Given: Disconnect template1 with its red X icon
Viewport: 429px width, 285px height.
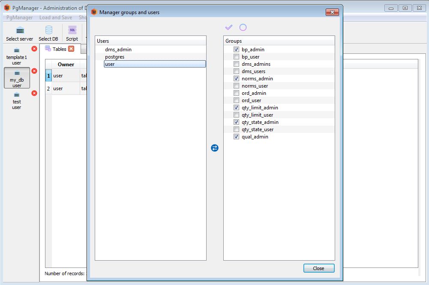Looking at the screenshot, I should [x=34, y=49].
